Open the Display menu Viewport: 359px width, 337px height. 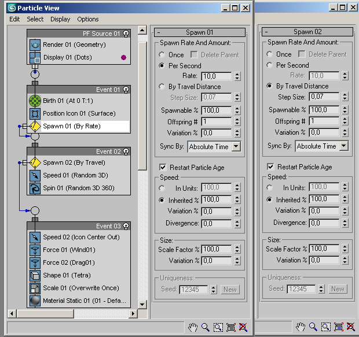point(60,19)
